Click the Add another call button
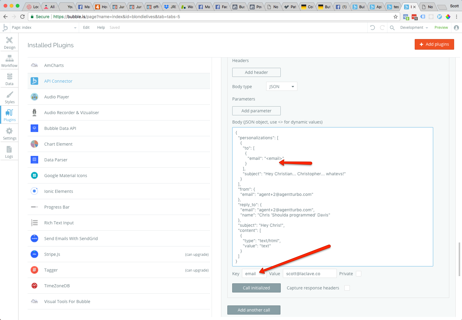462x320 pixels. [x=254, y=310]
